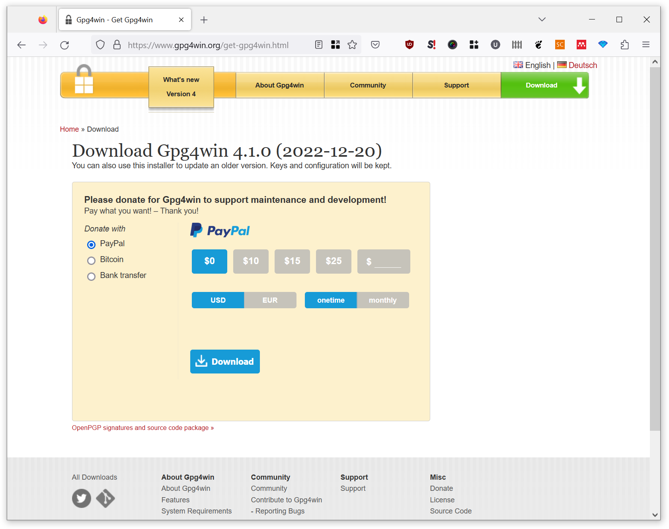
Task: Click the red S! extension icon
Action: [x=431, y=45]
